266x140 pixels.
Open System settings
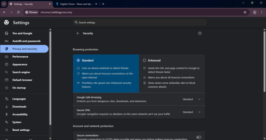coord(25,122)
